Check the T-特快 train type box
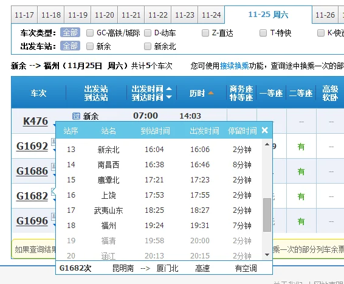This screenshot has width=344, height=284. (x=263, y=33)
